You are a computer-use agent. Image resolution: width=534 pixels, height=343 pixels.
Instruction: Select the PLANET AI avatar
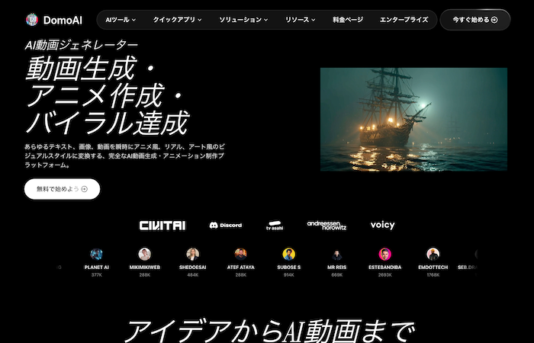pos(97,255)
